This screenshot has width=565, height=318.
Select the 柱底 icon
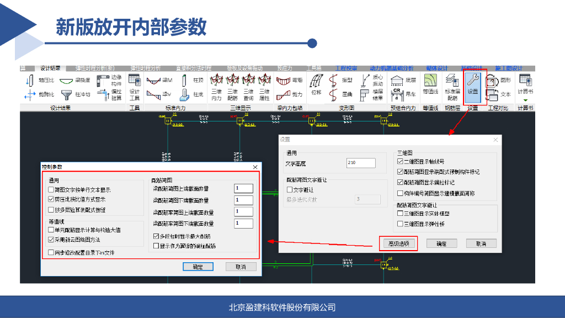184,95
